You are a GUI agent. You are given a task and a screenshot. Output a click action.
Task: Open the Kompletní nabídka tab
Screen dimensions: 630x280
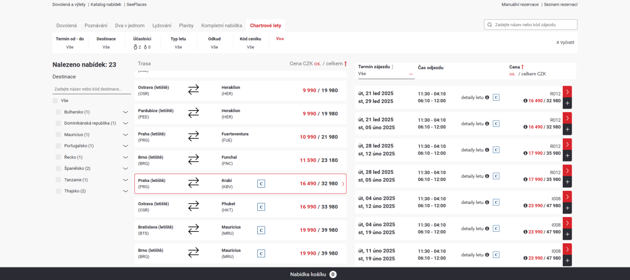point(222,25)
